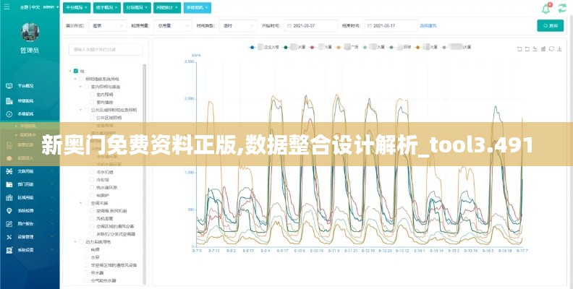Close the active light-blue tab
The width and height of the screenshot is (573, 289).
pos(206,7)
